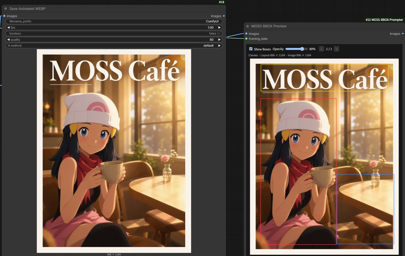This screenshot has height=256, width=405.
Task: Decrease fps value with left arrow
Action: coord(8,27)
